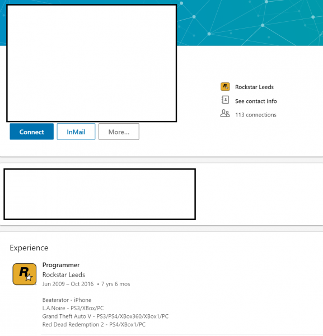The width and height of the screenshot is (323, 336).
Task: Click the Beaterator - iPhone line
Action: pyautogui.click(x=67, y=300)
